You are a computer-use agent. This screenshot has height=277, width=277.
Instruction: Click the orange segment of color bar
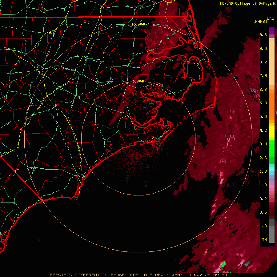click(x=272, y=106)
